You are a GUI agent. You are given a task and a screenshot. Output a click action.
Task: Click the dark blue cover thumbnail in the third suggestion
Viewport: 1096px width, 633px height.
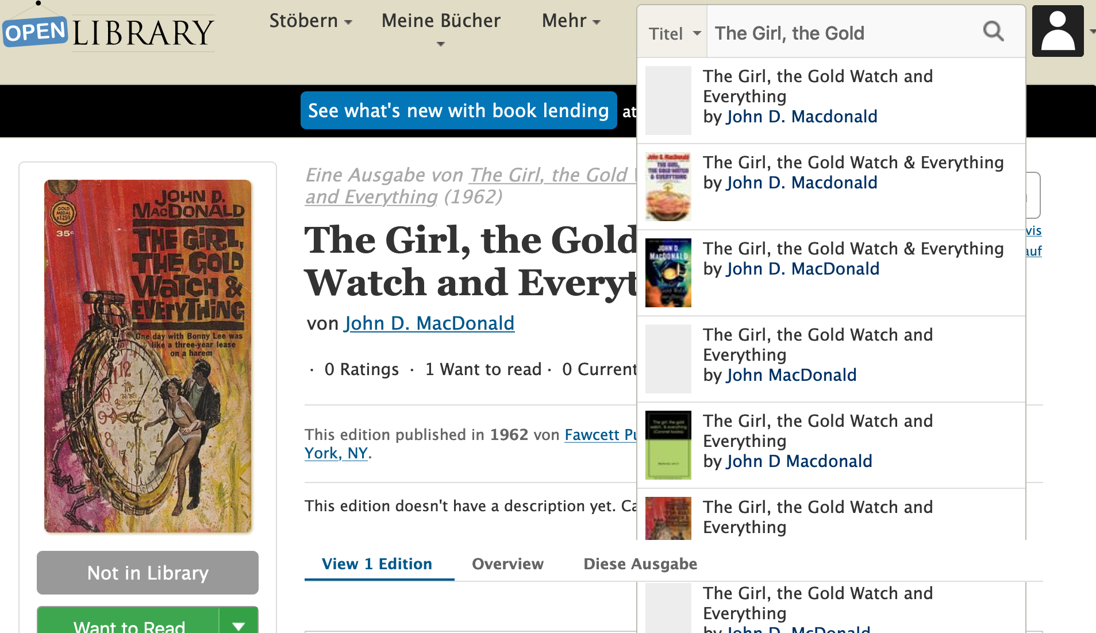click(668, 273)
